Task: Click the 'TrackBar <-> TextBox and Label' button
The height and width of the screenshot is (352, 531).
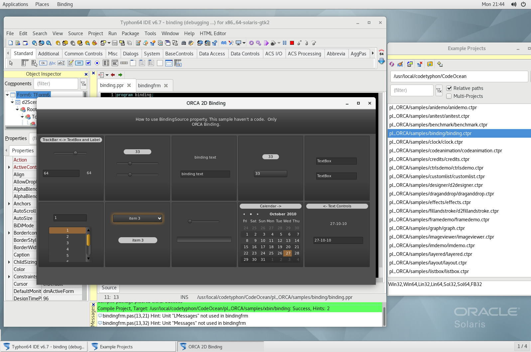Action: pos(71,140)
